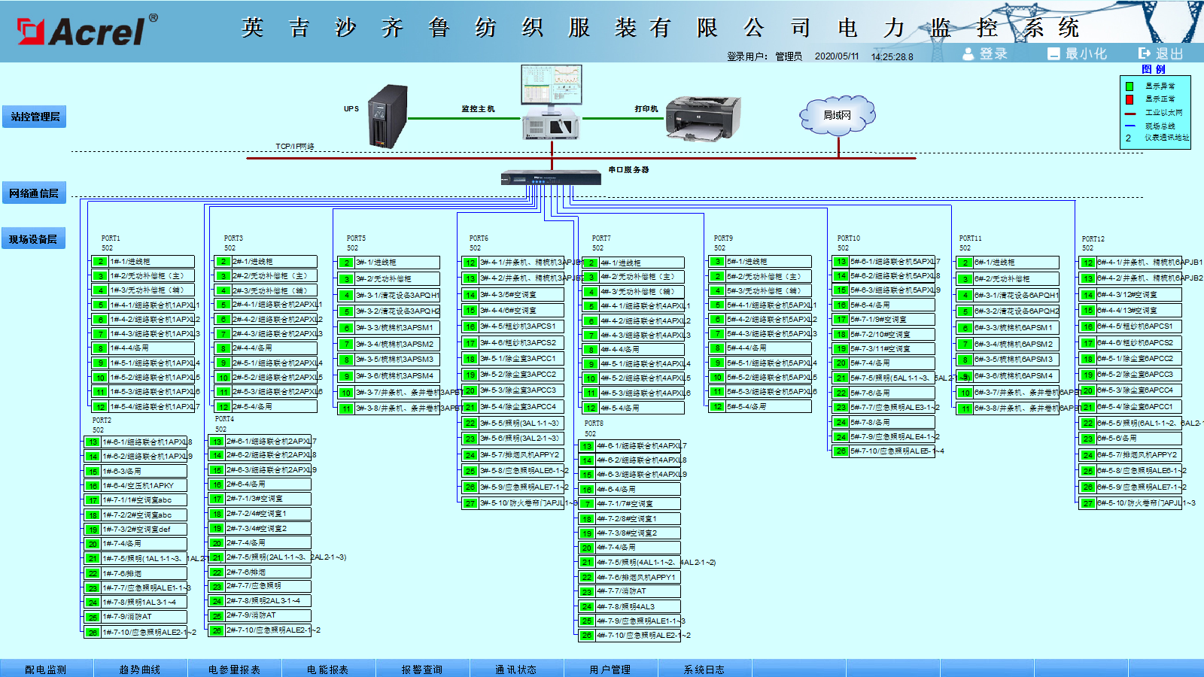Switch to the 趋势曲线 tab
The width and height of the screenshot is (1204, 677).
point(140,669)
